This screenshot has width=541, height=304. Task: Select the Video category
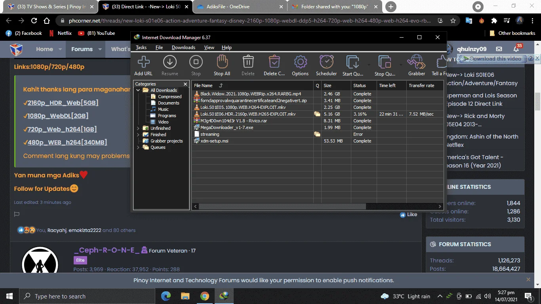(x=163, y=122)
